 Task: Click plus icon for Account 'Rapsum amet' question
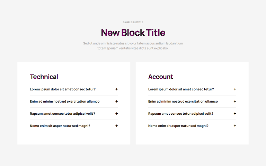(235, 114)
